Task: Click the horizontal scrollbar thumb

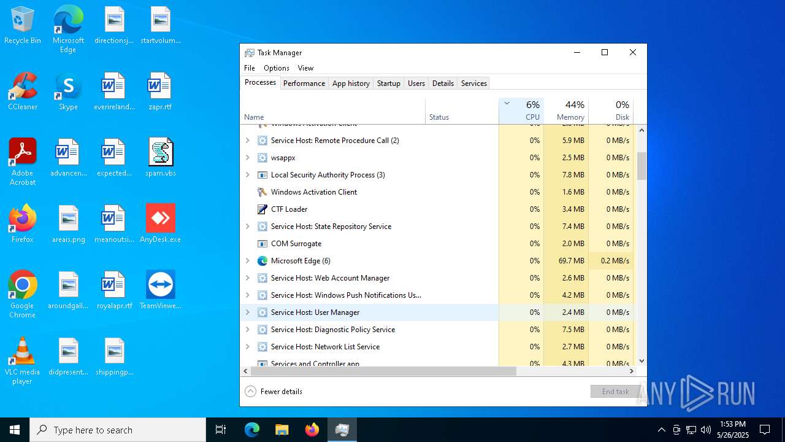Action: point(383,371)
